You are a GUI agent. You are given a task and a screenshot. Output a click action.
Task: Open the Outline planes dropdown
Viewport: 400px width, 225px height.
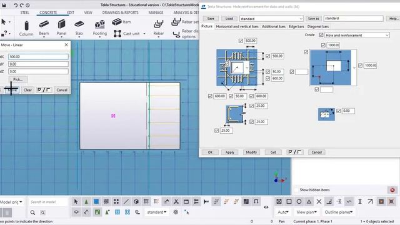pyautogui.click(x=339, y=212)
